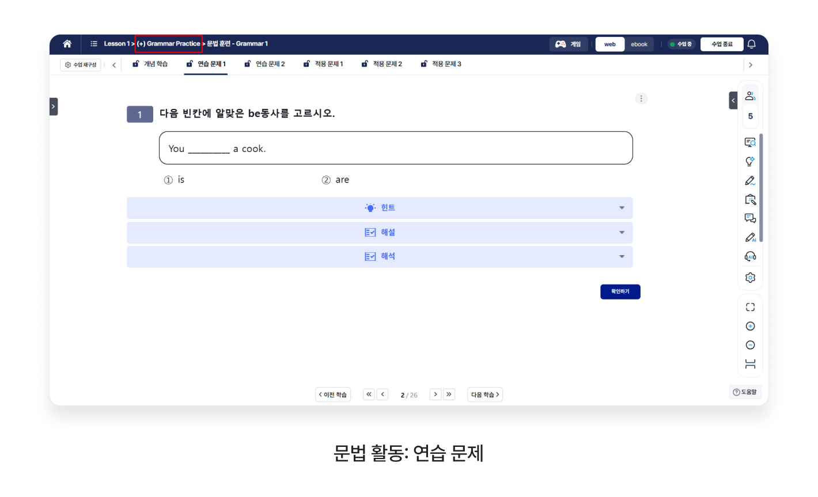
Task: Open the question options three-dot menu
Action: coord(641,98)
